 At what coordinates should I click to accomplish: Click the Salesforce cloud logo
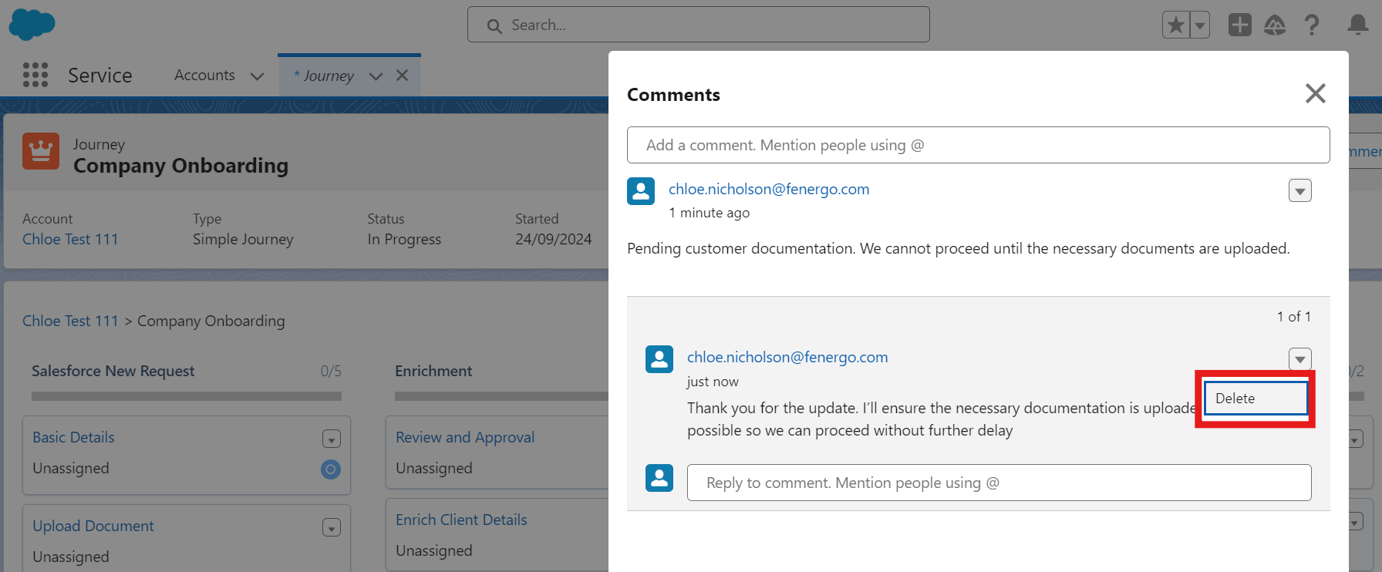point(32,25)
